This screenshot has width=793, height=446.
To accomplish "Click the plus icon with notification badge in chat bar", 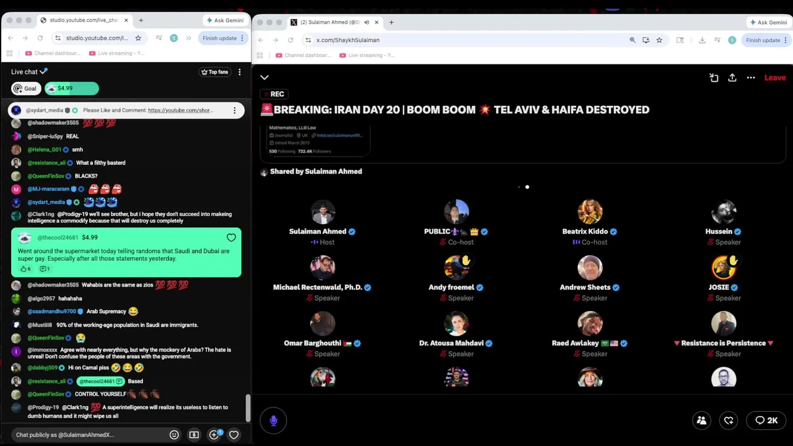I will tap(214, 435).
